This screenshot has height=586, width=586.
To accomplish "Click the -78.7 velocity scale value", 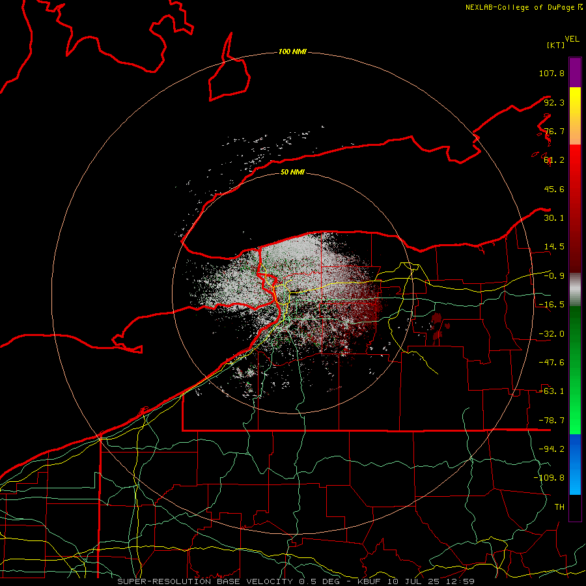I will coord(551,421).
